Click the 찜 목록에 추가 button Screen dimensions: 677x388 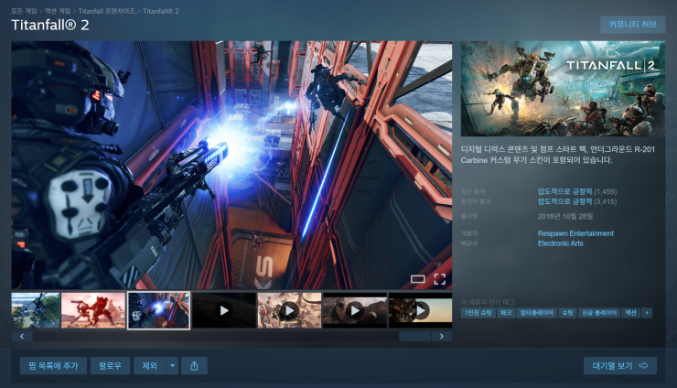coord(53,366)
